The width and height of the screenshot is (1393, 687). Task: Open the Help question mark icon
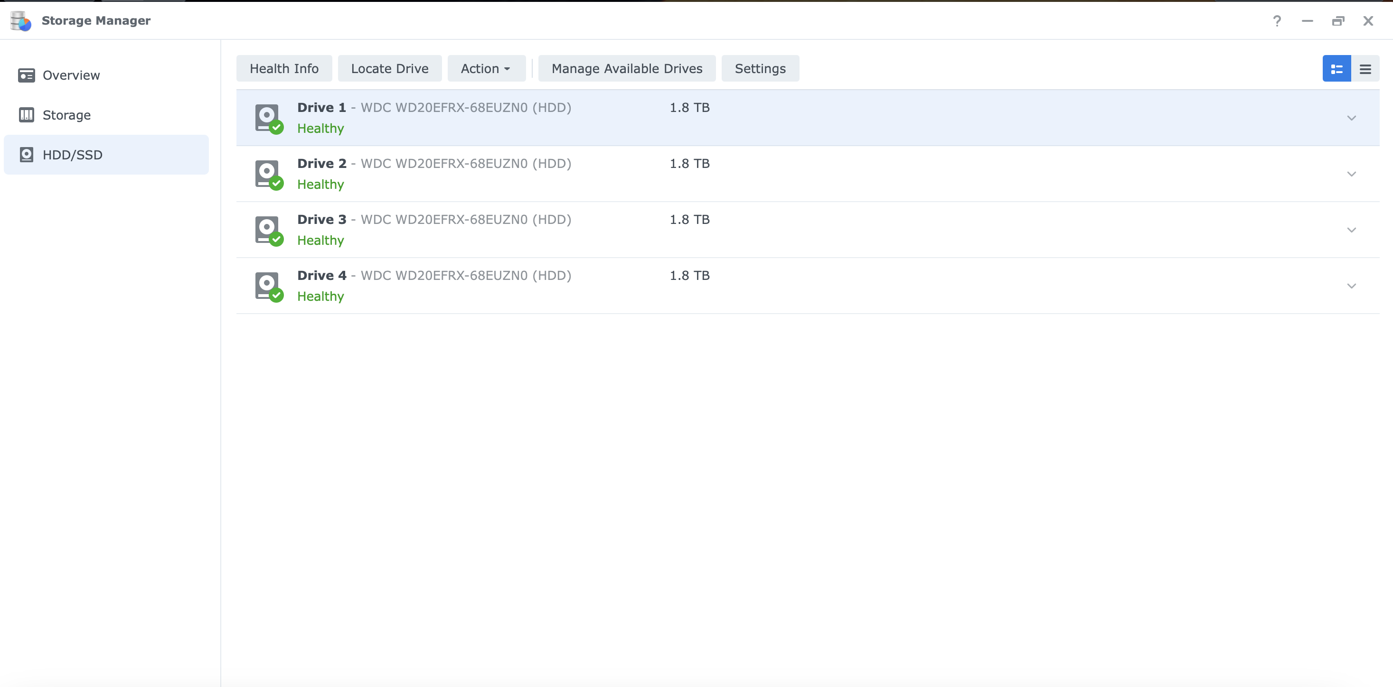coord(1277,20)
